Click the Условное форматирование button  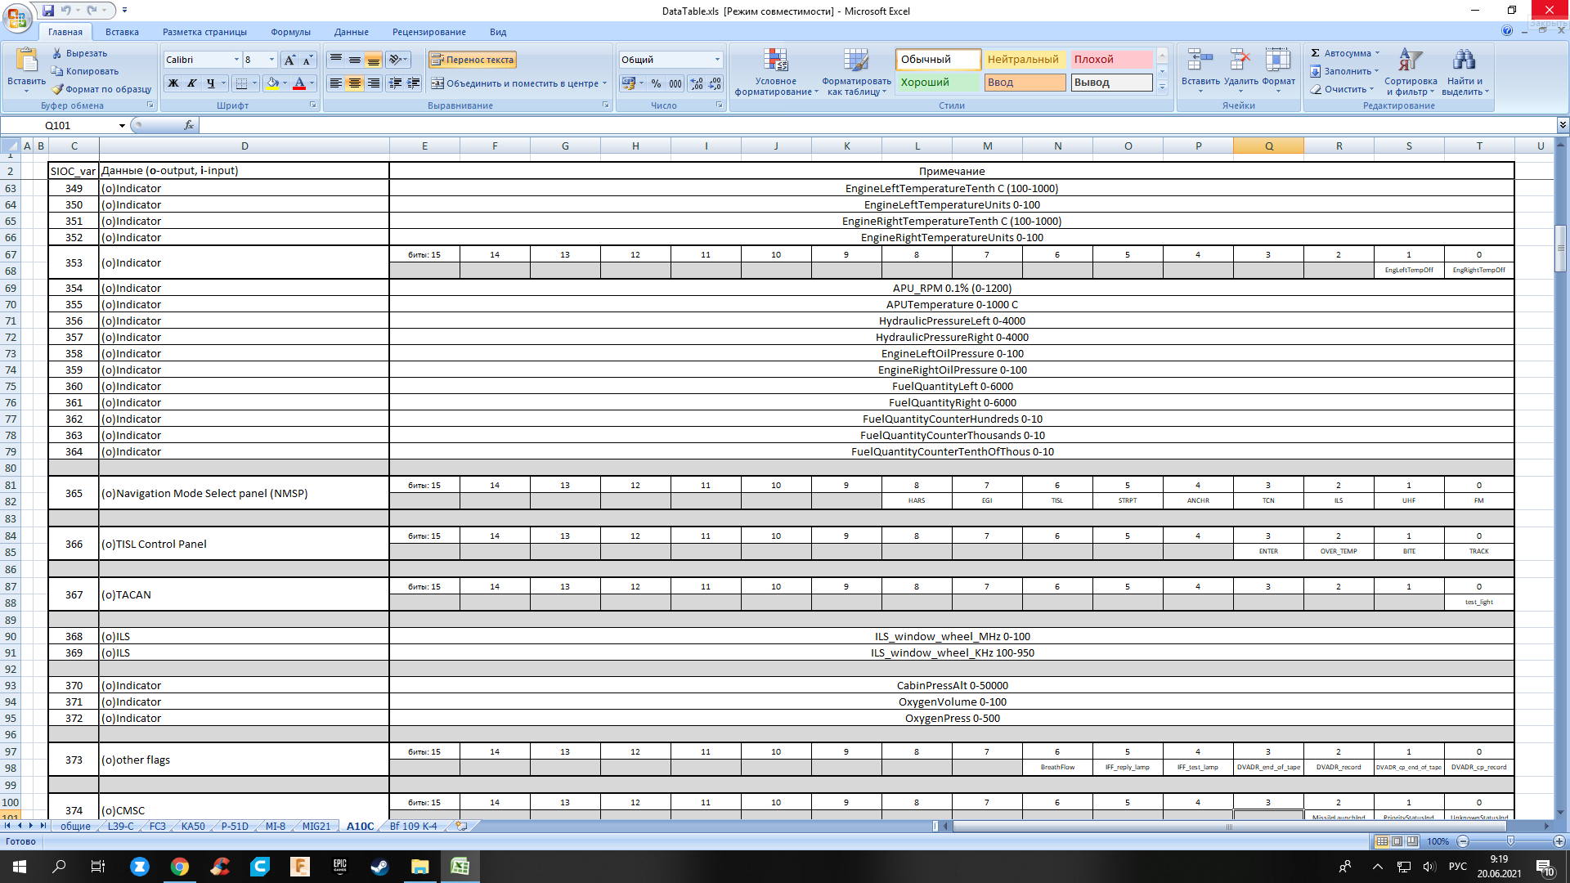(775, 72)
